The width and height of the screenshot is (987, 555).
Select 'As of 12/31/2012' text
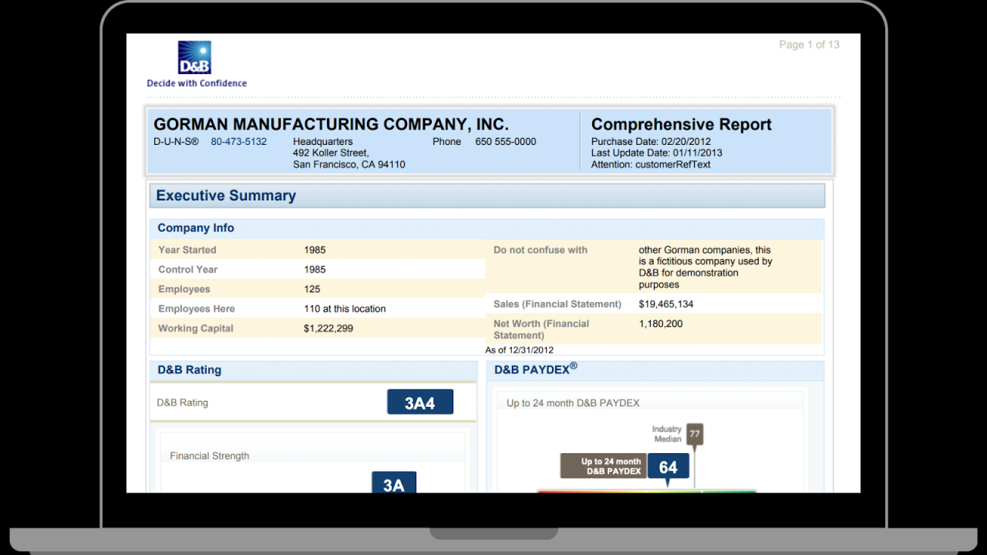520,350
